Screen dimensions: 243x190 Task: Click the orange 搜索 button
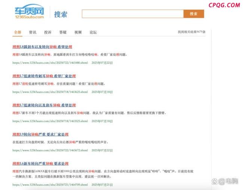click(x=194, y=14)
